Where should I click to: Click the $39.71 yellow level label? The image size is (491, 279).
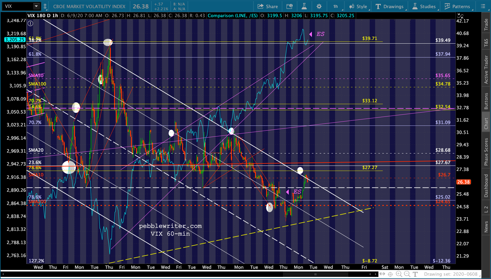(x=370, y=39)
